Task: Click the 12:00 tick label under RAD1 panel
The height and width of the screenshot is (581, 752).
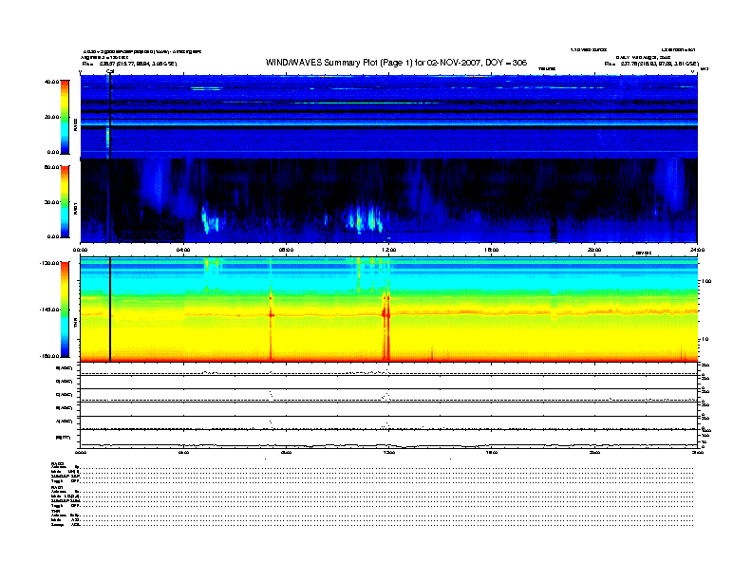Action: click(389, 250)
